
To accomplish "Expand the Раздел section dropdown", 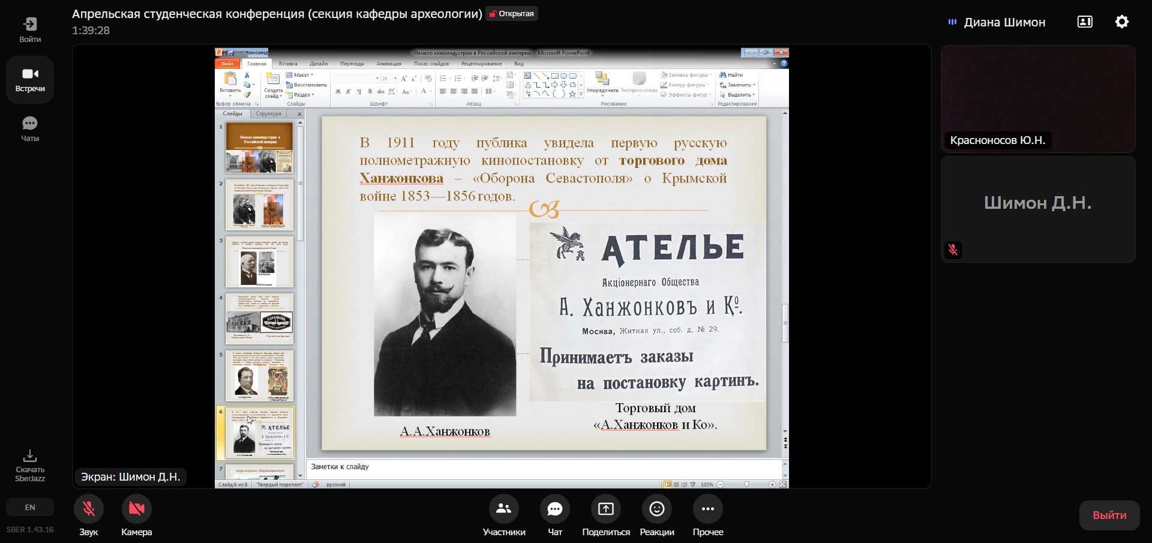I will click(300, 95).
